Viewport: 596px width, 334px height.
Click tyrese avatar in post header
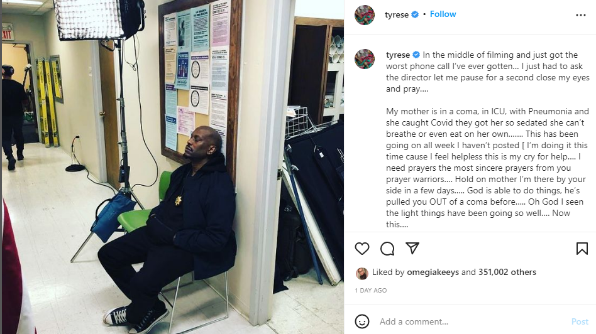coord(365,15)
